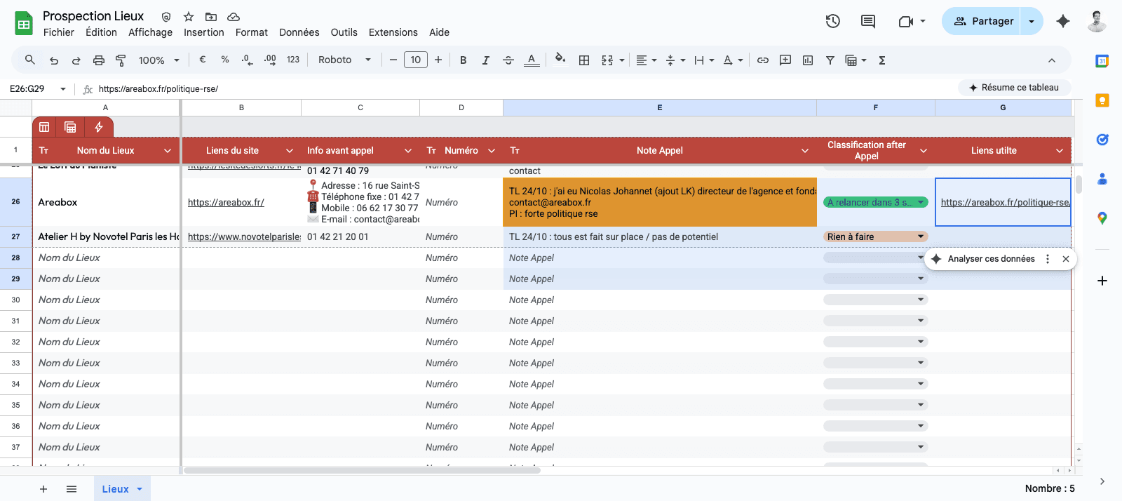1122x501 pixels.
Task: Click the print icon
Action: tap(99, 60)
